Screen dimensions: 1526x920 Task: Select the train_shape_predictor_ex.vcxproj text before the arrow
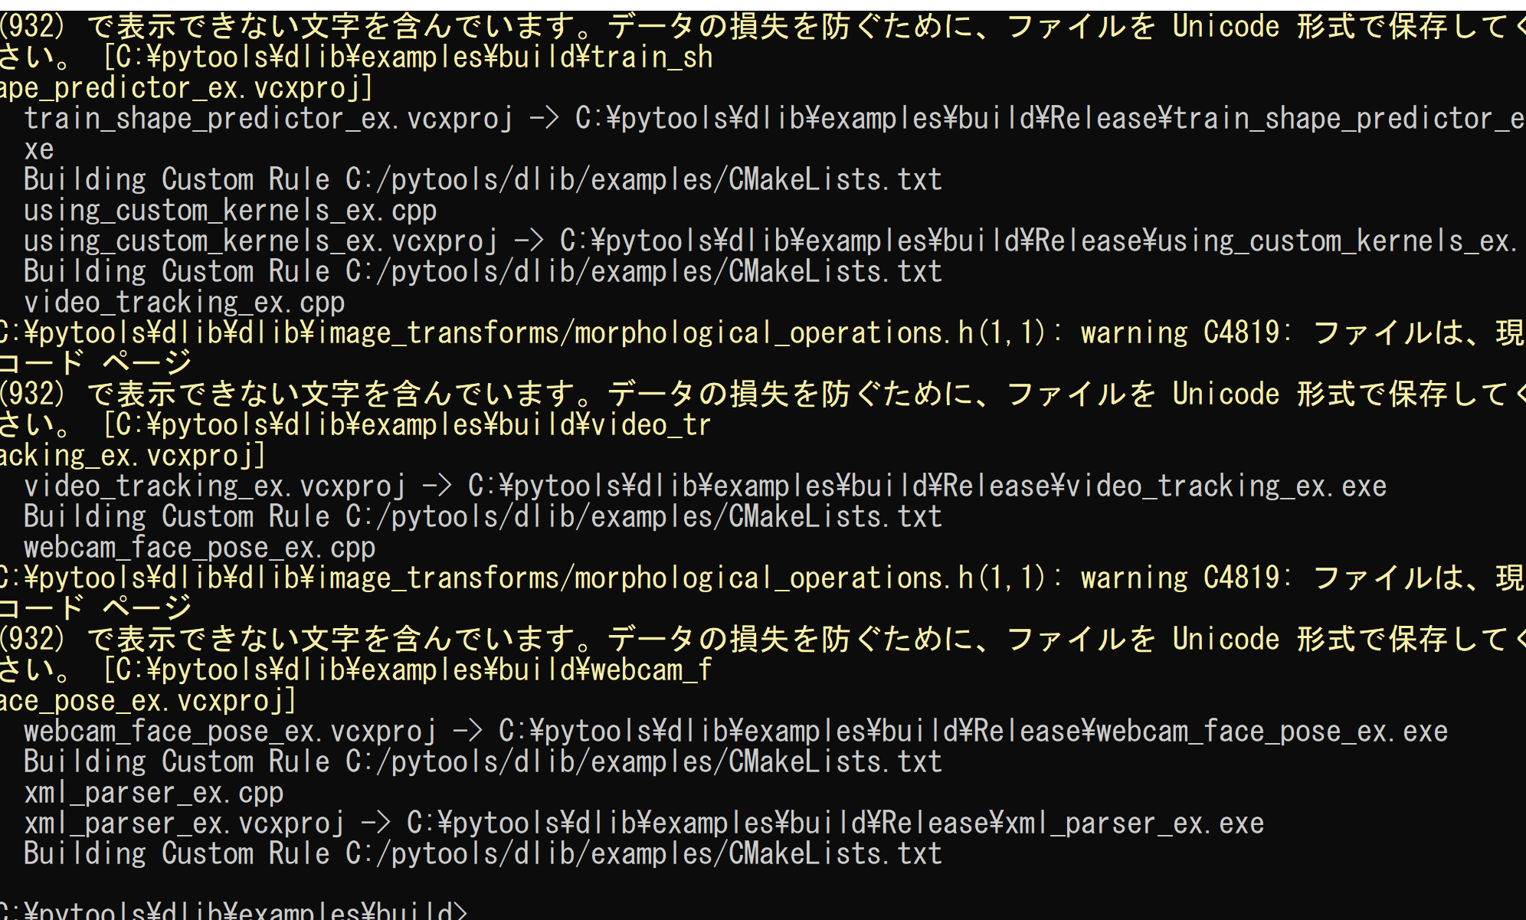[268, 119]
